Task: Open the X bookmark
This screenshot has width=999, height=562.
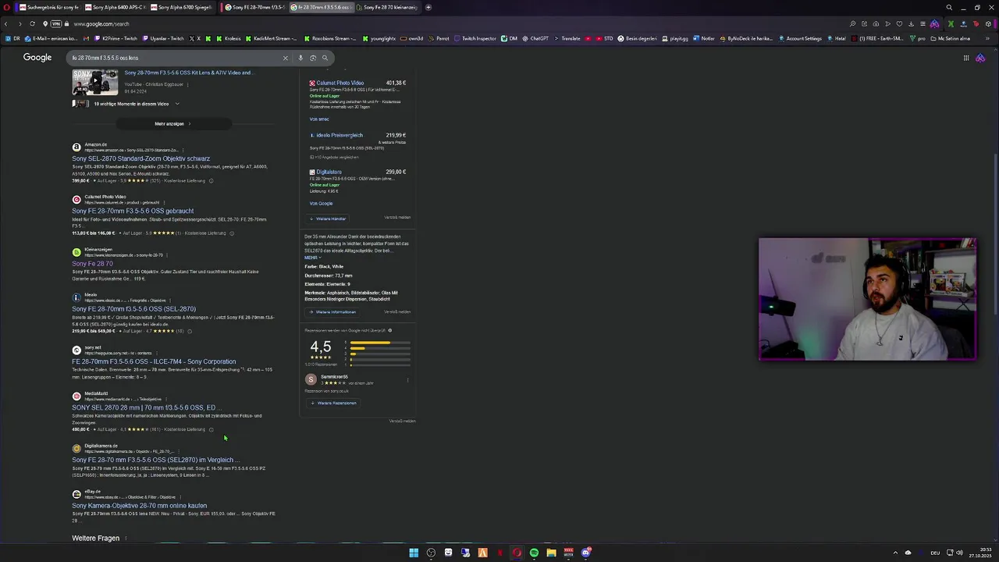Action: click(x=195, y=38)
